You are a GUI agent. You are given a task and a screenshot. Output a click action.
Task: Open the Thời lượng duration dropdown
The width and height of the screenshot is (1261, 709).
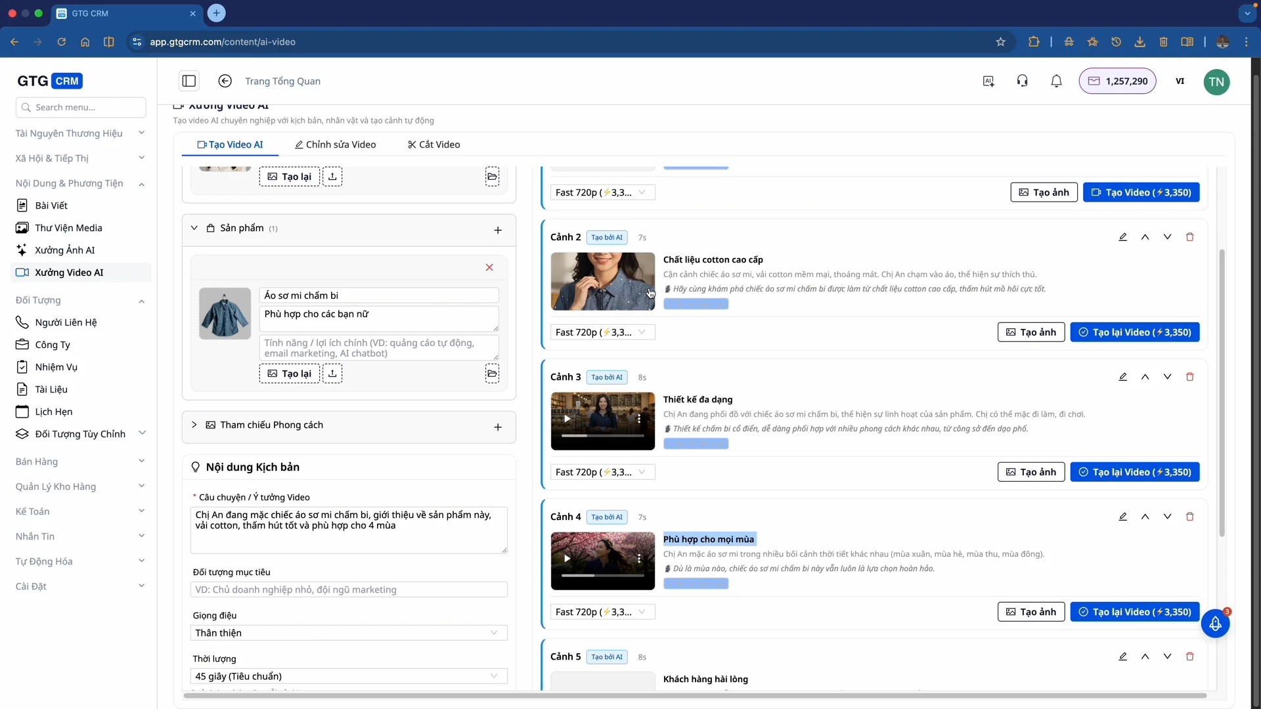(348, 676)
